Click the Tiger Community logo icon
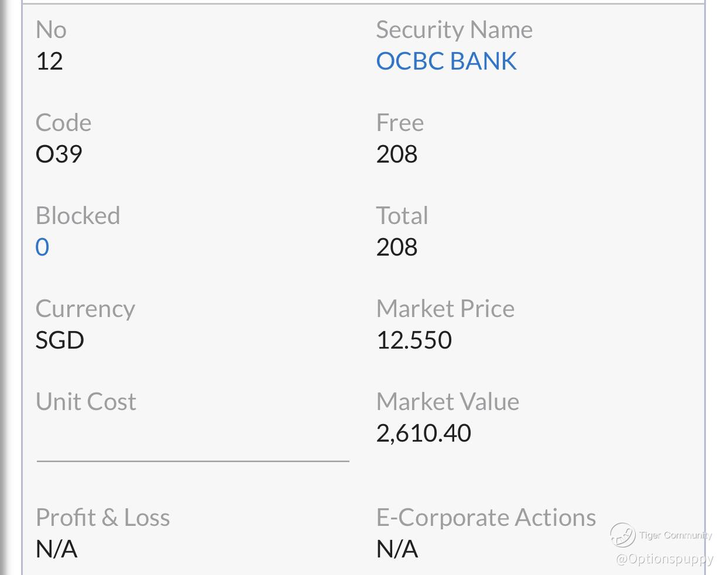This screenshot has width=727, height=575. coord(622,535)
